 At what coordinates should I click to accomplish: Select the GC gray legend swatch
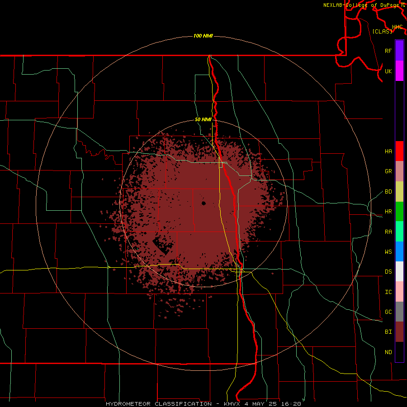[399, 312]
